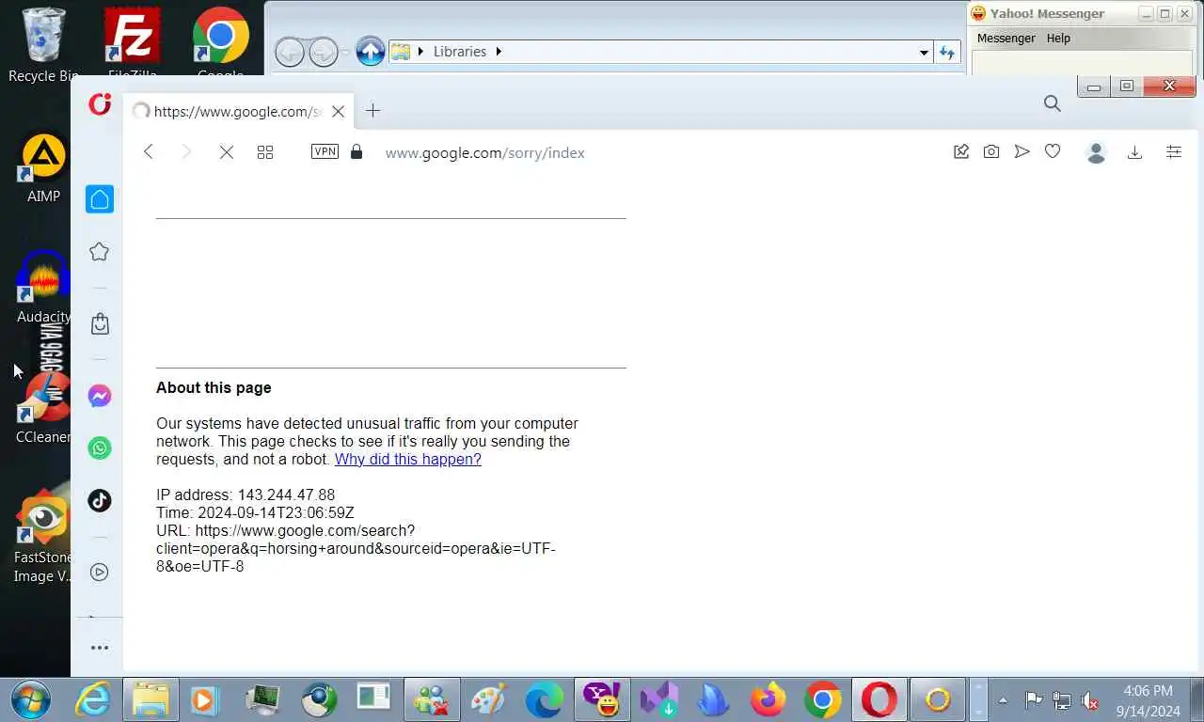Open the Opera account profile icon
1204x722 pixels.
(1096, 152)
